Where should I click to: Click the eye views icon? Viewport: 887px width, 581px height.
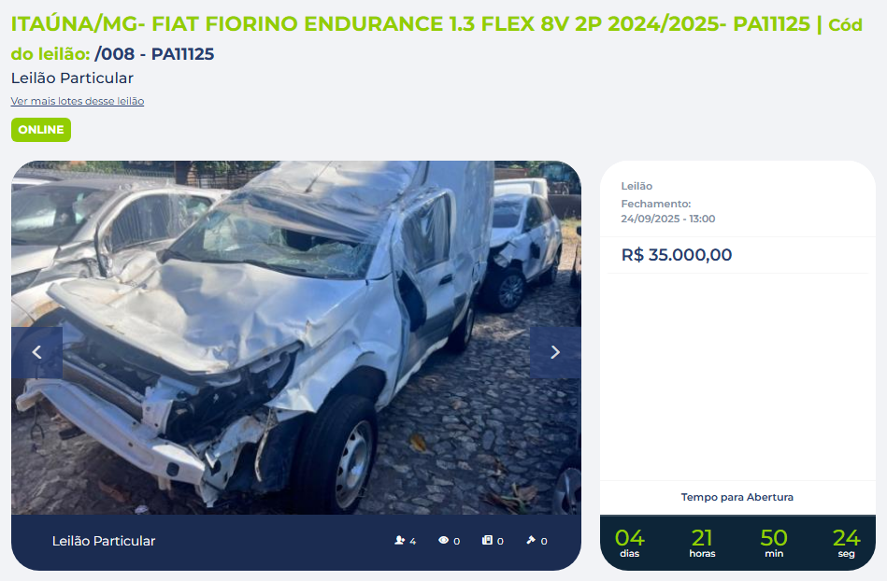click(x=443, y=540)
